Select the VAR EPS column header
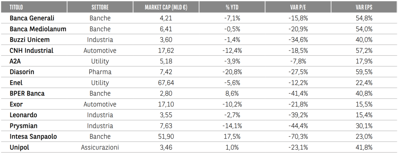This screenshot has height=153, width=398. (x=364, y=7)
